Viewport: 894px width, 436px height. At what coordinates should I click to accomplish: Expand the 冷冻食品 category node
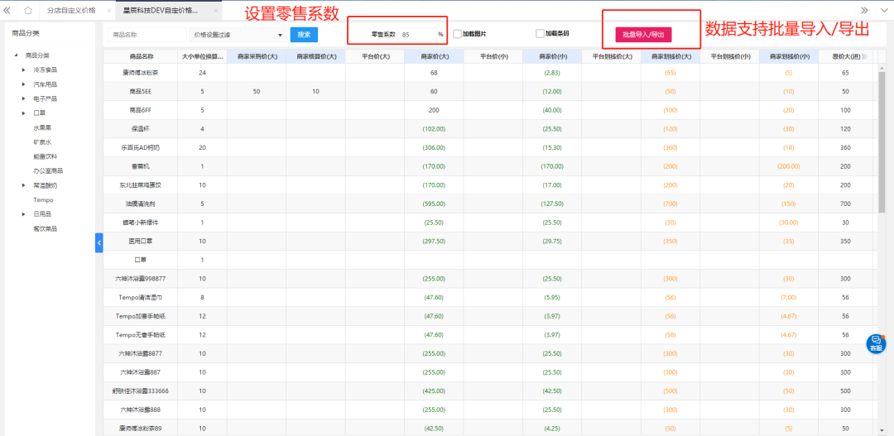(x=24, y=69)
